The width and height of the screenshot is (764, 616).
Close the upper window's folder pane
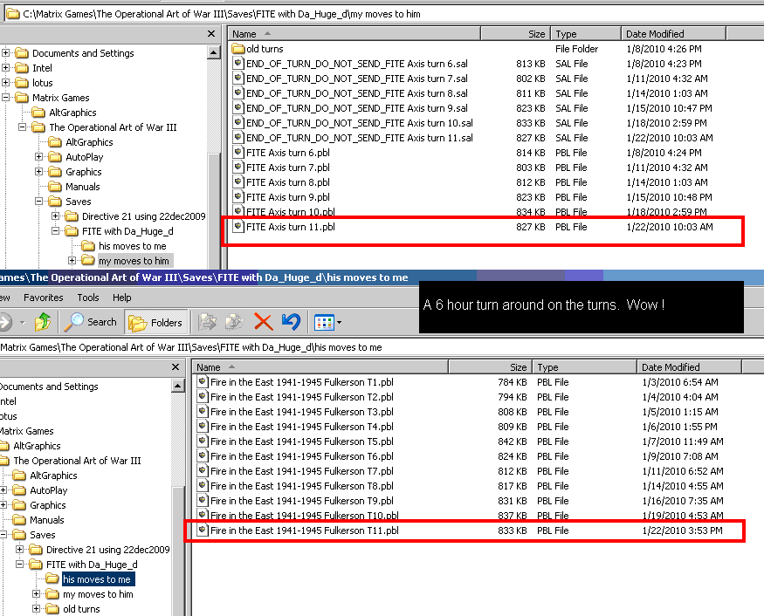click(x=211, y=34)
